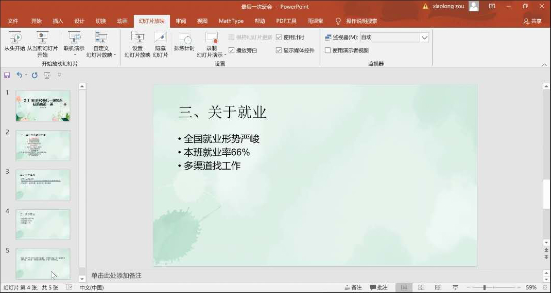Toggle the Use Timings (使用计时) checkbox
This screenshot has width=551, height=293.
pyautogui.click(x=279, y=38)
